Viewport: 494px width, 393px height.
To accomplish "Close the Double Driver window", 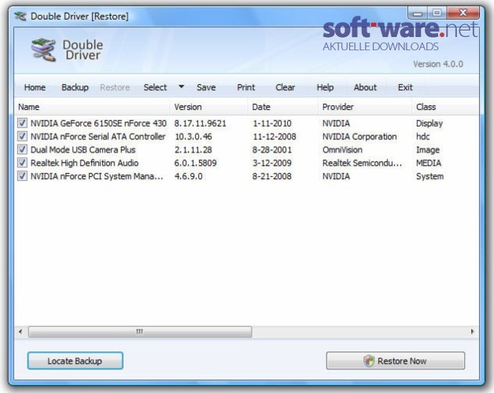I will 463,13.
